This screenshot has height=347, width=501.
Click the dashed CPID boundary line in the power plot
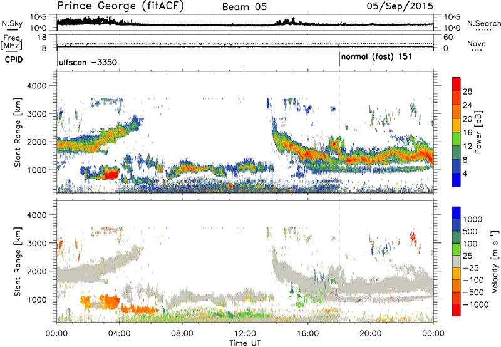click(339, 132)
